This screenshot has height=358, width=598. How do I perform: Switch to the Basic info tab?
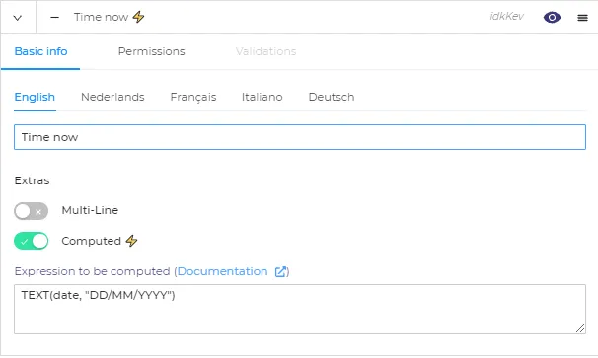pyautogui.click(x=40, y=51)
